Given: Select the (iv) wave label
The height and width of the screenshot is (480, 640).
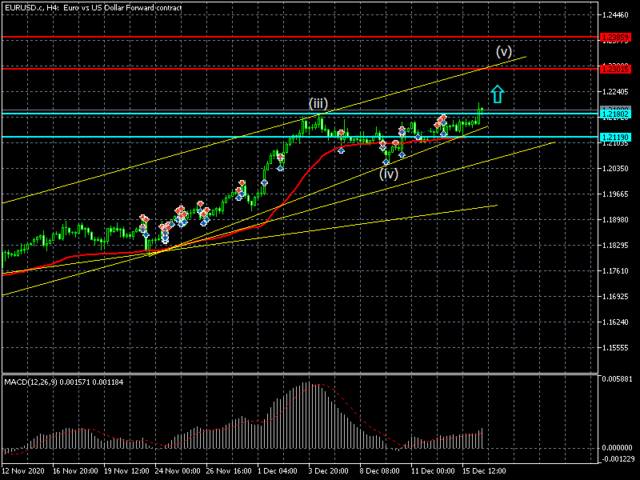Looking at the screenshot, I should point(389,173).
